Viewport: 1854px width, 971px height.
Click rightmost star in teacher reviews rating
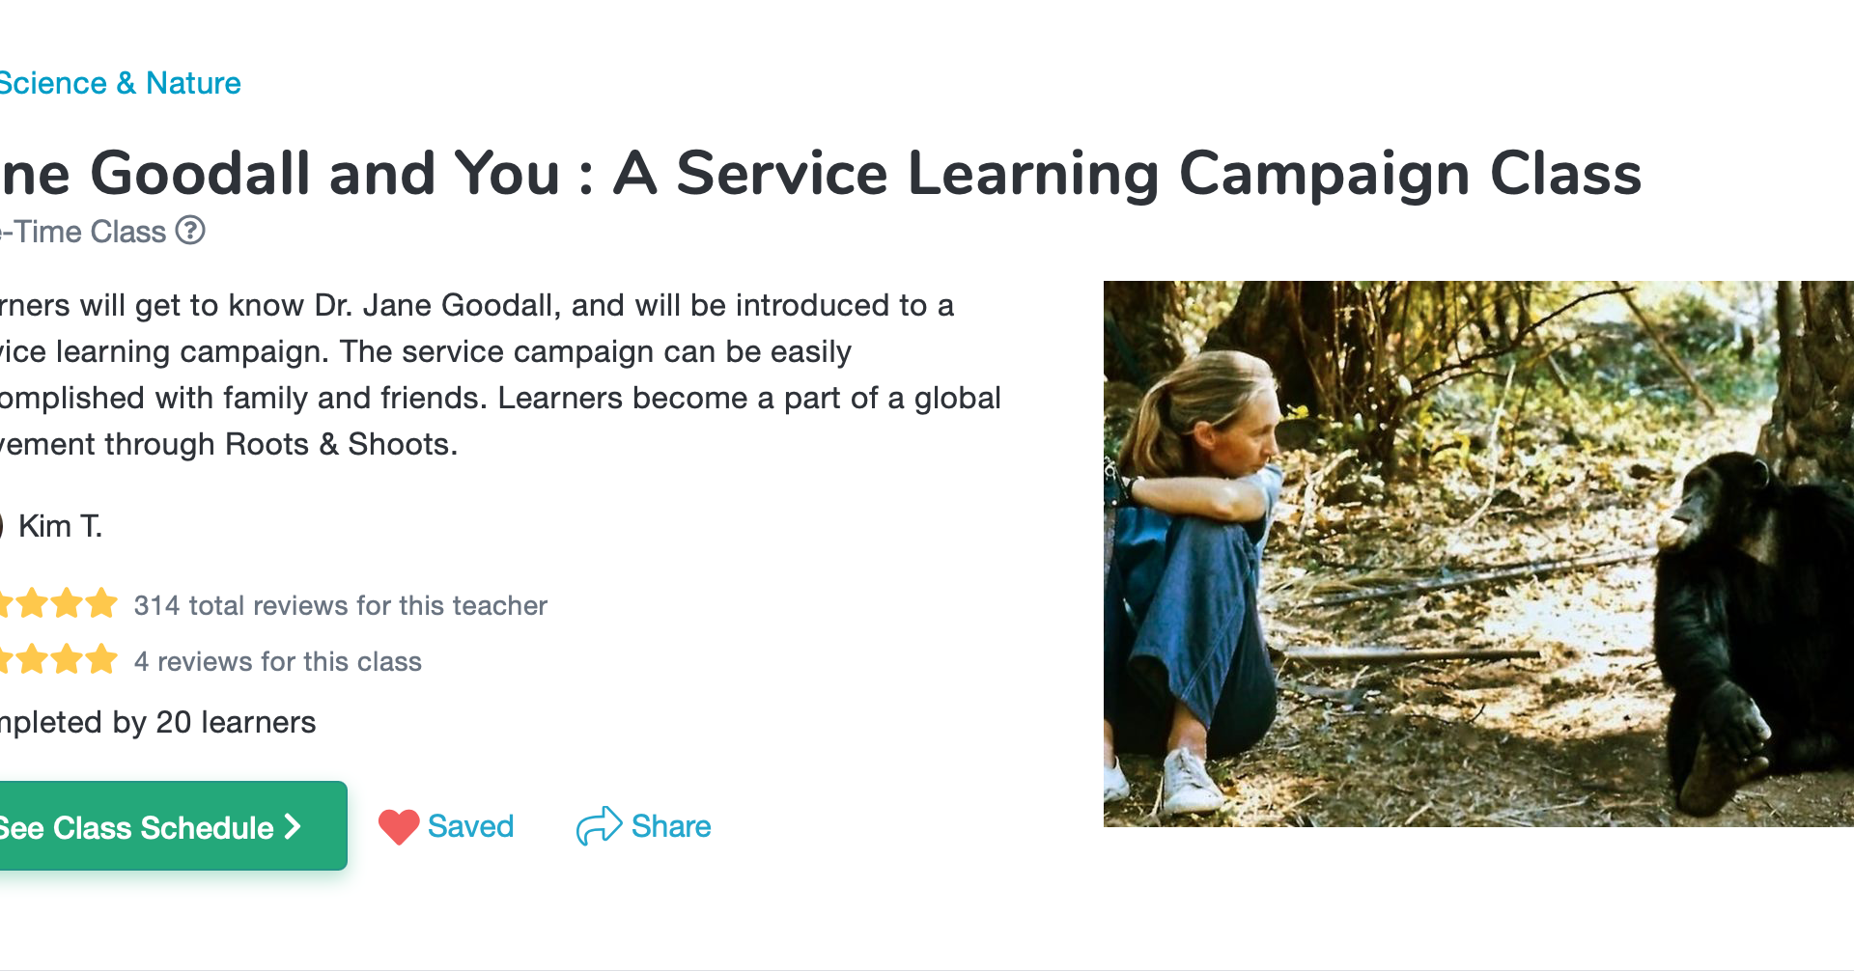pos(101,604)
